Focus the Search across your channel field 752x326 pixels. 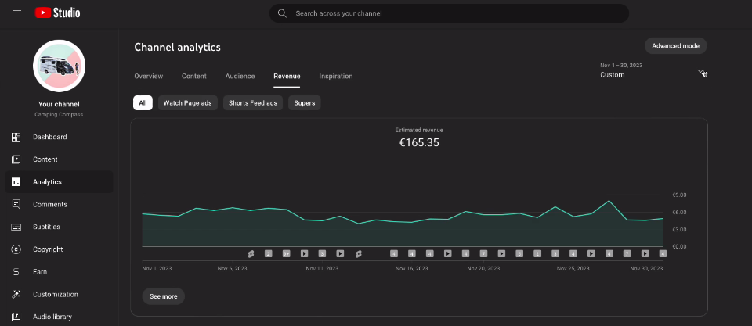(449, 13)
